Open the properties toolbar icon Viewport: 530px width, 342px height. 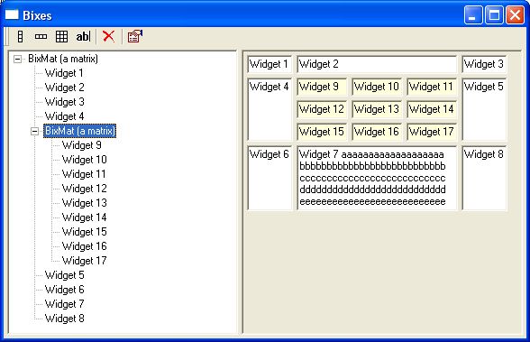coord(135,36)
